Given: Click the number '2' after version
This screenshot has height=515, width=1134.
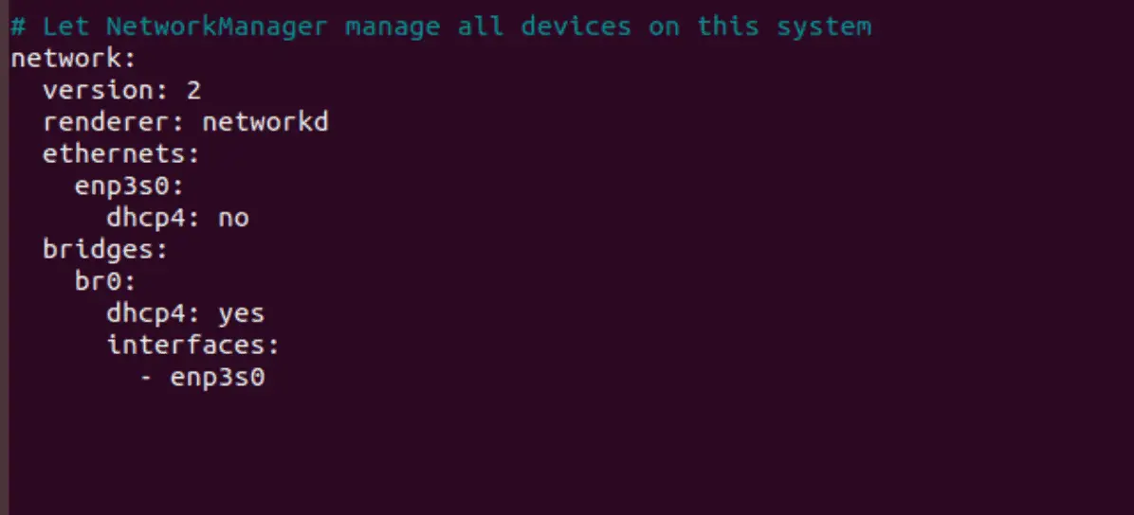Looking at the screenshot, I should click(193, 91).
